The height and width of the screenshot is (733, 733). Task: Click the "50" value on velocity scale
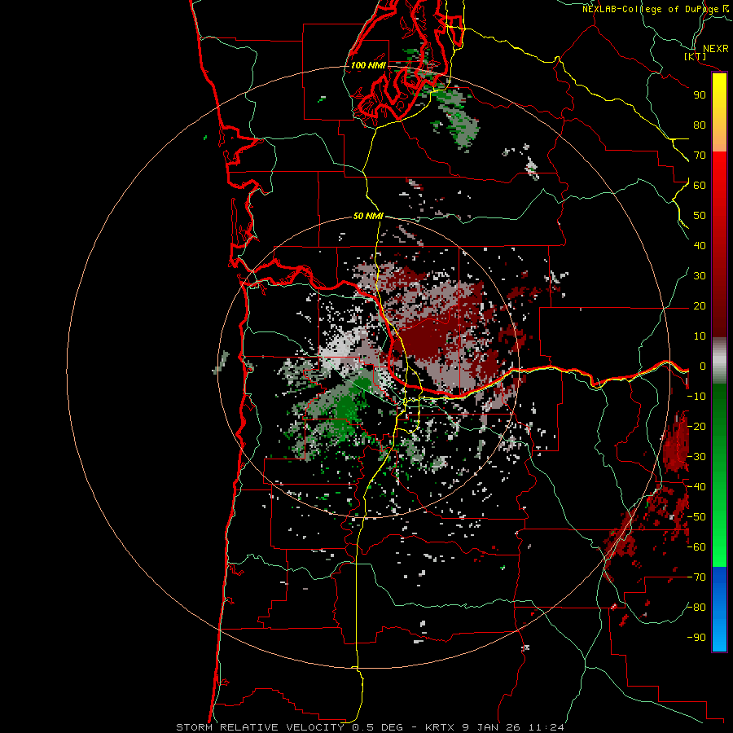click(x=700, y=216)
